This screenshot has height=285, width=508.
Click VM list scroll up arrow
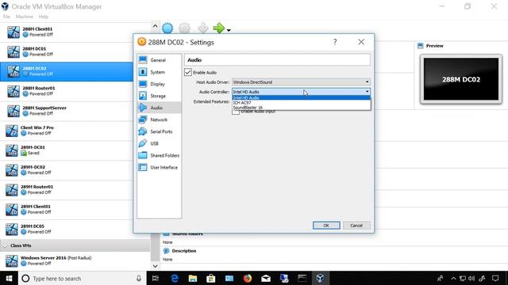[x=156, y=26]
